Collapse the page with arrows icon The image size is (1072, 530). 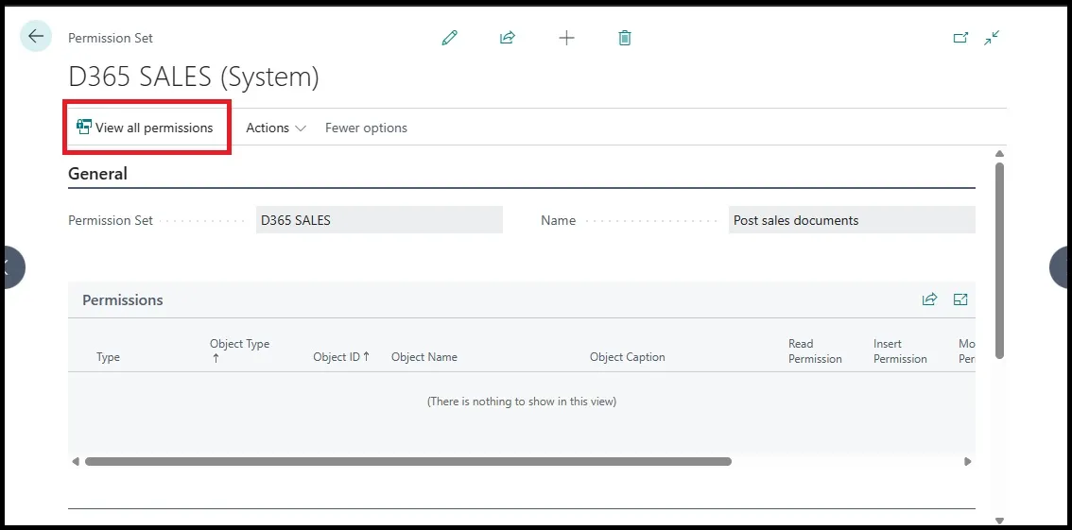(992, 38)
